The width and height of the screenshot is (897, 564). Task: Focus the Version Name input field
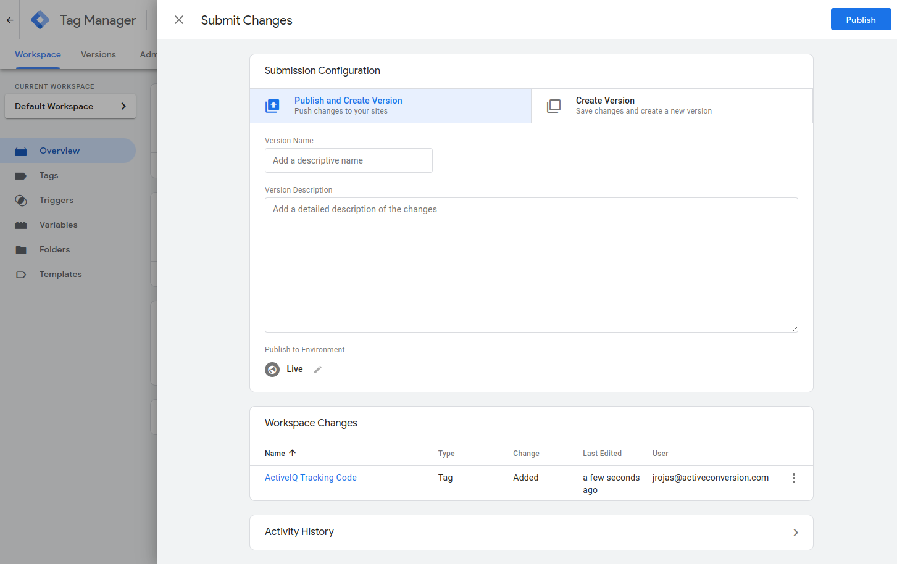[349, 160]
